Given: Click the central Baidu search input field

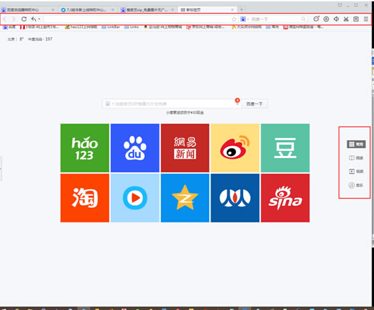Looking at the screenshot, I should point(172,104).
